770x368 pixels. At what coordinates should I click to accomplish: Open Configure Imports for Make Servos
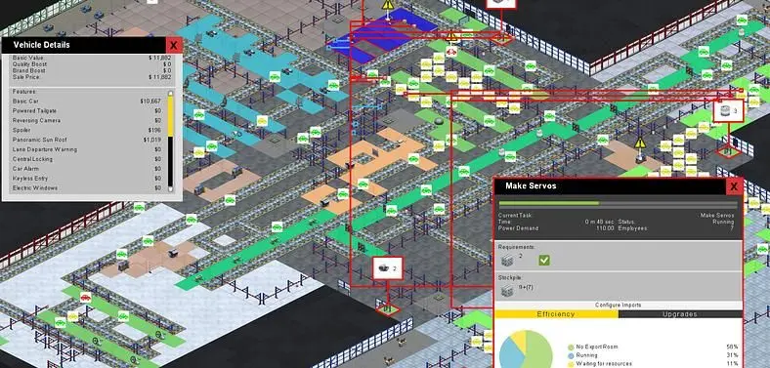tap(619, 305)
